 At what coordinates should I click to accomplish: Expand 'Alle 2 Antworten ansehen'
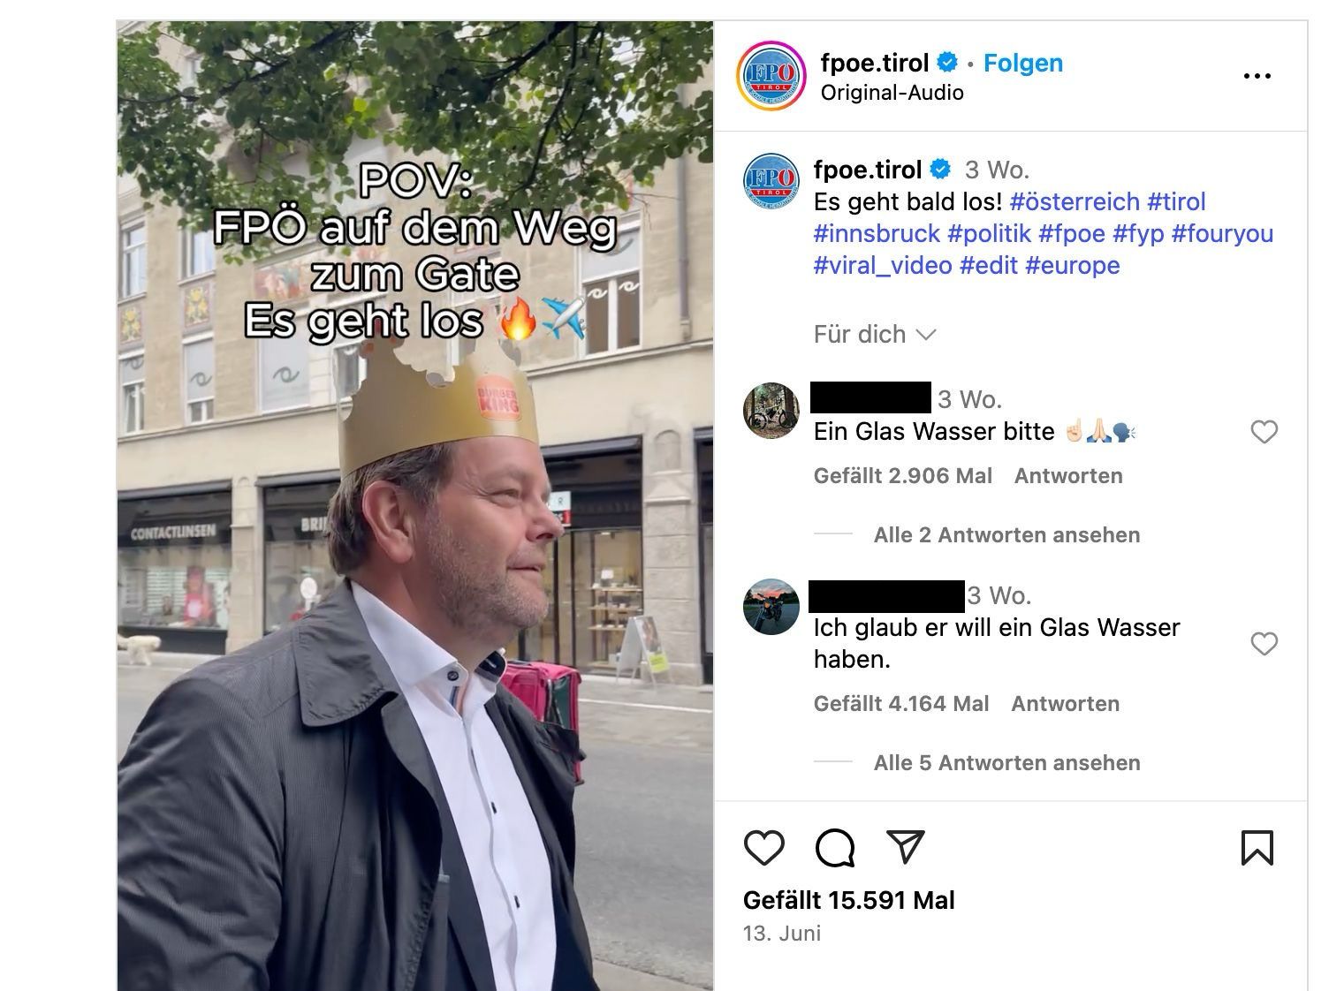point(1006,534)
